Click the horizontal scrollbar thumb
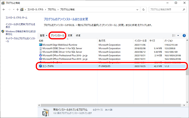189x118 pixels. 111,105
